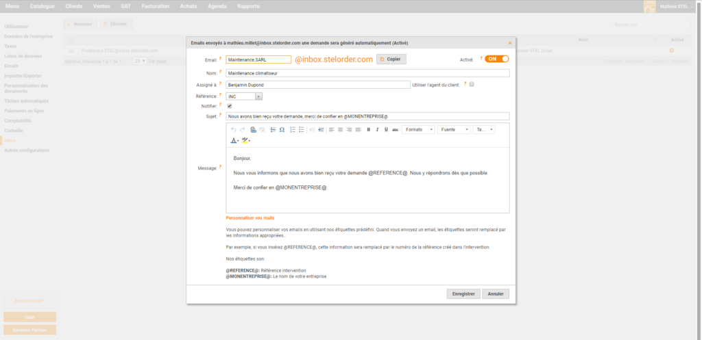Toggle bold formatting in message editor
Image resolution: width=702 pixels, height=340 pixels.
(368, 129)
